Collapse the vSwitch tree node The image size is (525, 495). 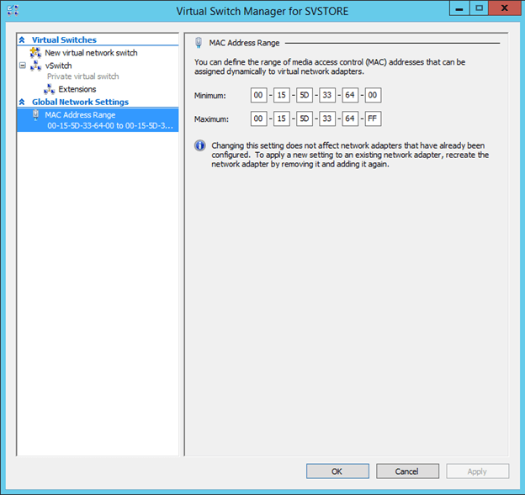click(23, 66)
